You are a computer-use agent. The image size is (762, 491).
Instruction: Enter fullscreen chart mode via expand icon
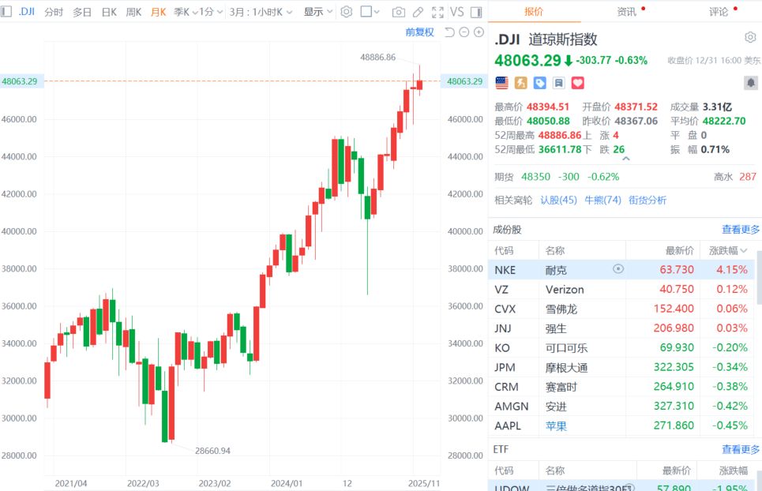tap(437, 12)
